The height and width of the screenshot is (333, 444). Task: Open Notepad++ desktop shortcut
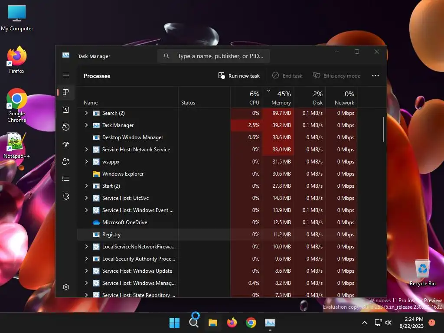point(17,146)
